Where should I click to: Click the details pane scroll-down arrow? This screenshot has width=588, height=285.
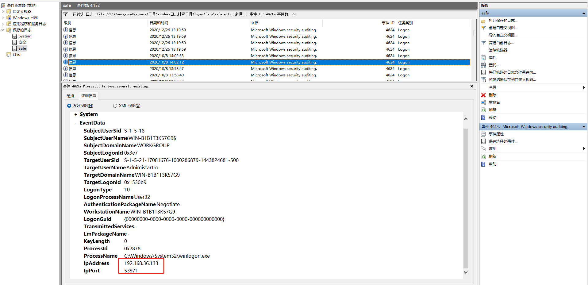pyautogui.click(x=466, y=272)
